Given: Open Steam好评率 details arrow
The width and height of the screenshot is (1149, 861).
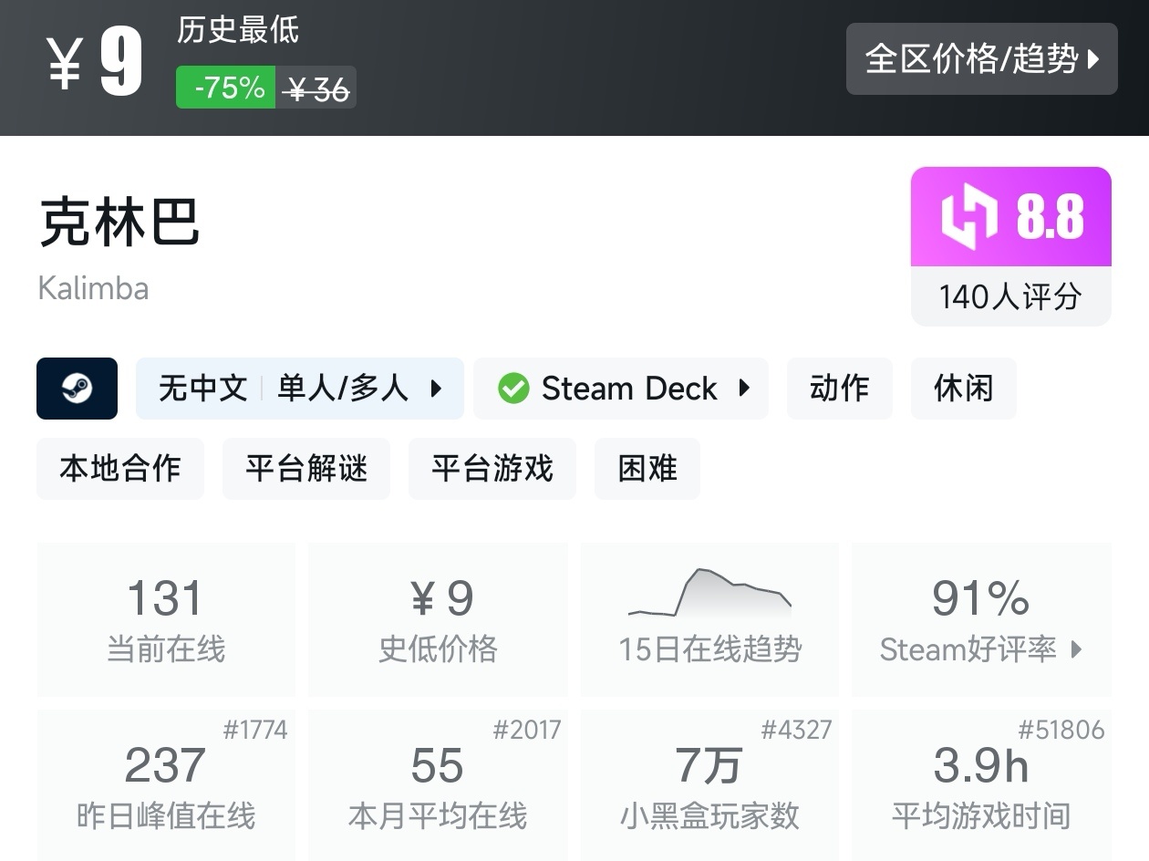Looking at the screenshot, I should pyautogui.click(x=1077, y=649).
